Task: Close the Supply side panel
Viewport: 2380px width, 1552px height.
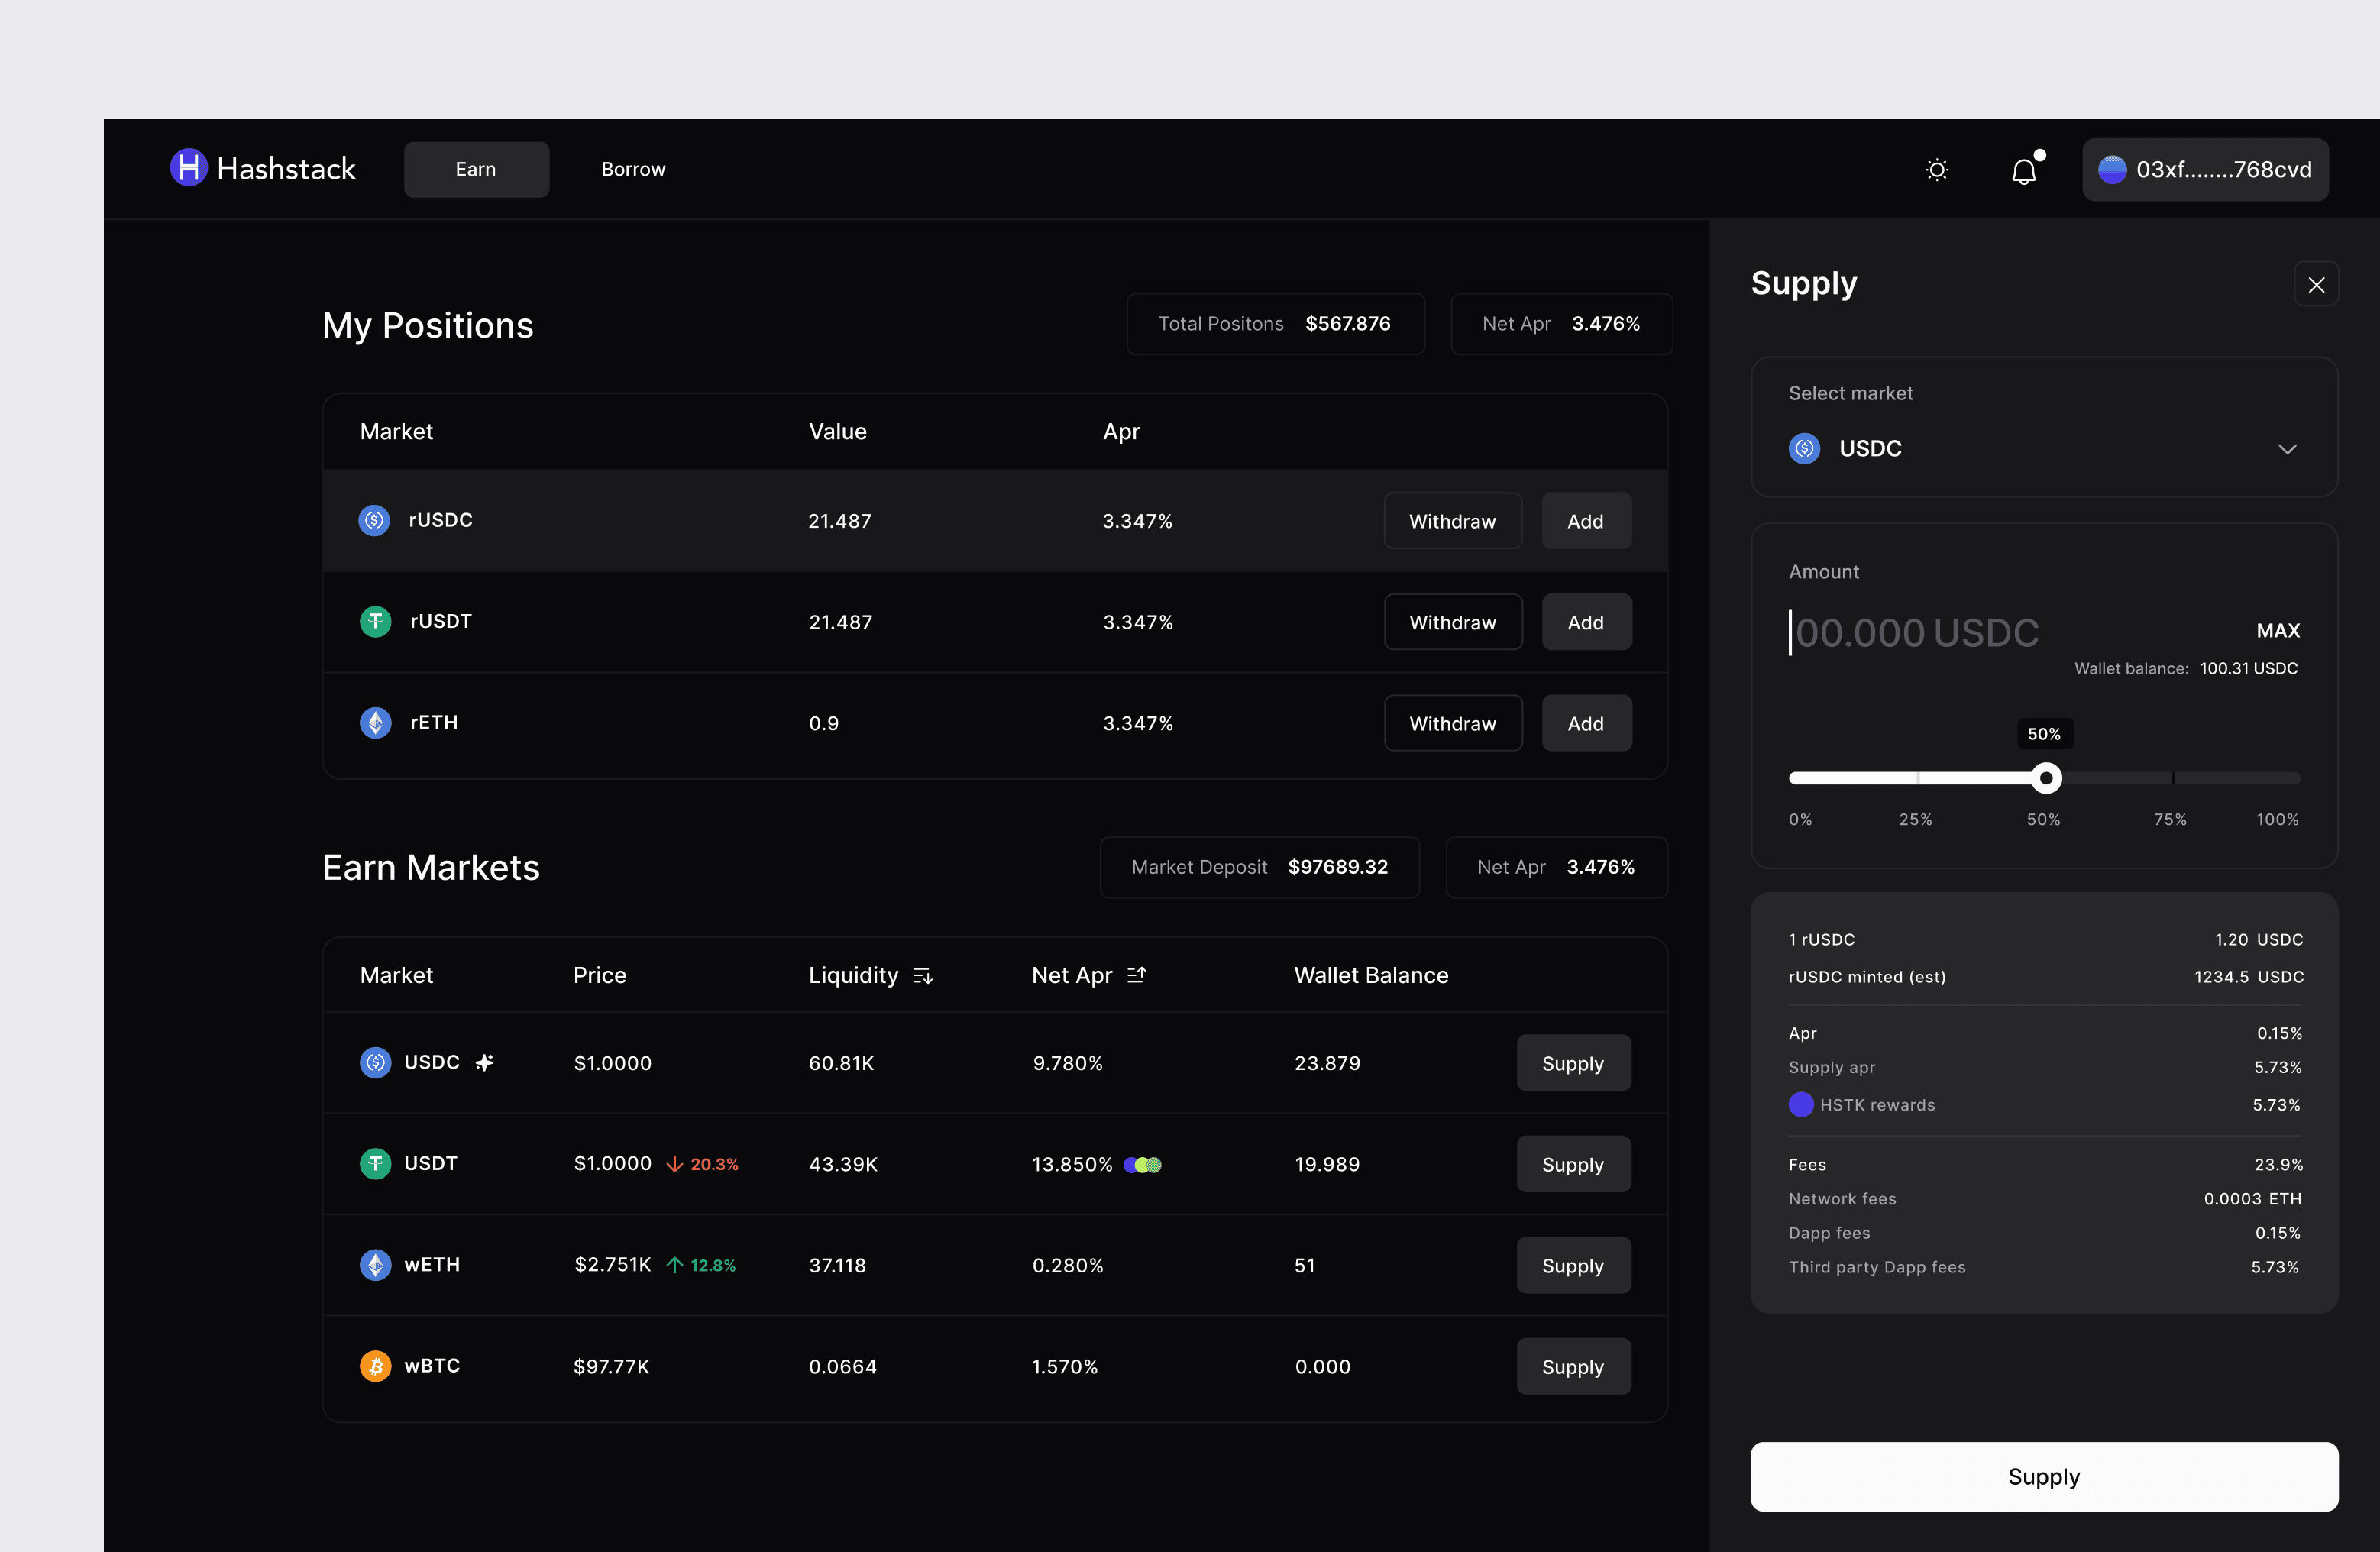Action: pyautogui.click(x=2316, y=286)
